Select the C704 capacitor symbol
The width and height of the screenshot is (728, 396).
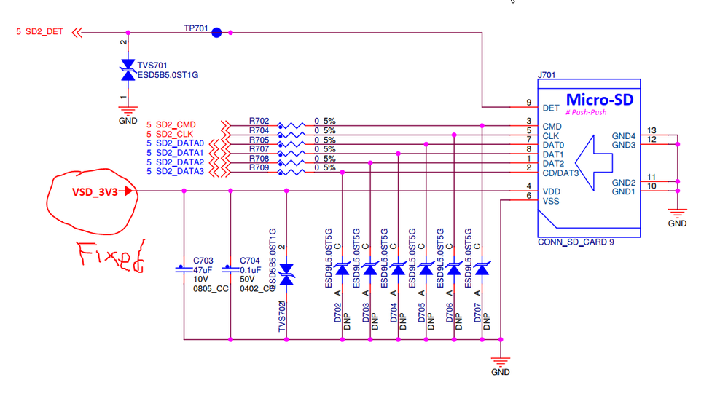[x=230, y=269]
